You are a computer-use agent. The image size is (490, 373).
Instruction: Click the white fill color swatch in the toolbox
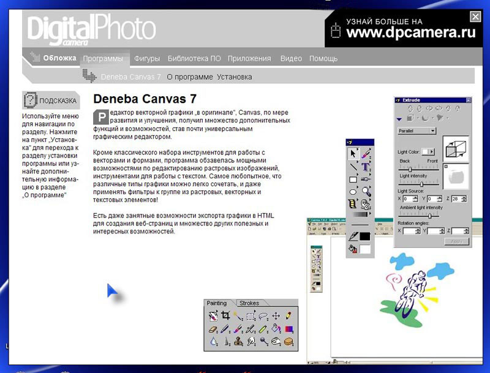tap(364, 249)
